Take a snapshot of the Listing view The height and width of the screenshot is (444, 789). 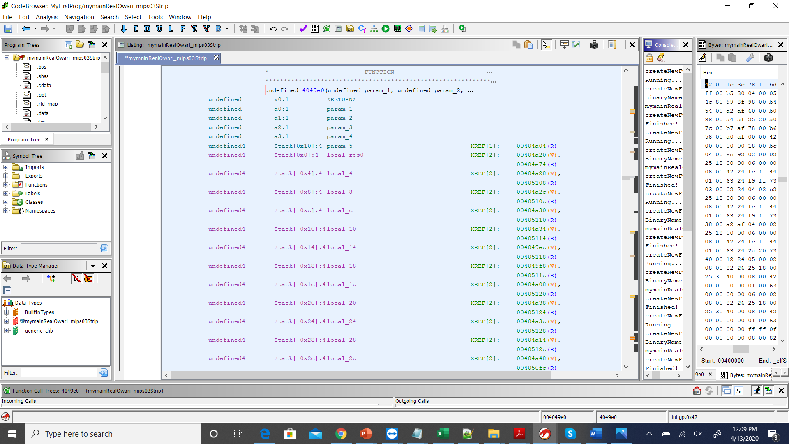(595, 44)
